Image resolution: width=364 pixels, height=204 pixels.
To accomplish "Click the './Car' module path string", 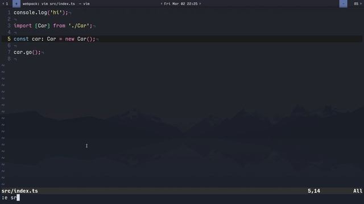I will (78, 25).
